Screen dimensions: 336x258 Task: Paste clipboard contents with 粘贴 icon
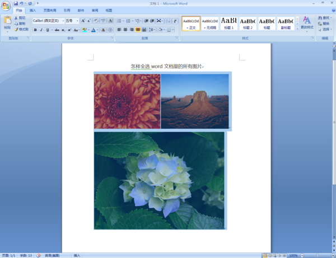click(7, 20)
